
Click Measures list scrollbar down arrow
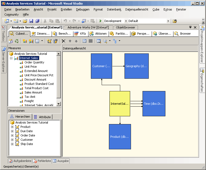click(x=59, y=104)
